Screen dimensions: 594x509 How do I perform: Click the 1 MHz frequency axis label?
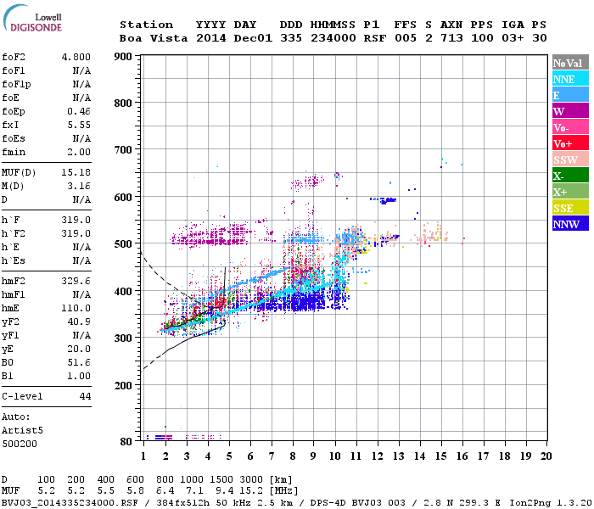(x=143, y=456)
